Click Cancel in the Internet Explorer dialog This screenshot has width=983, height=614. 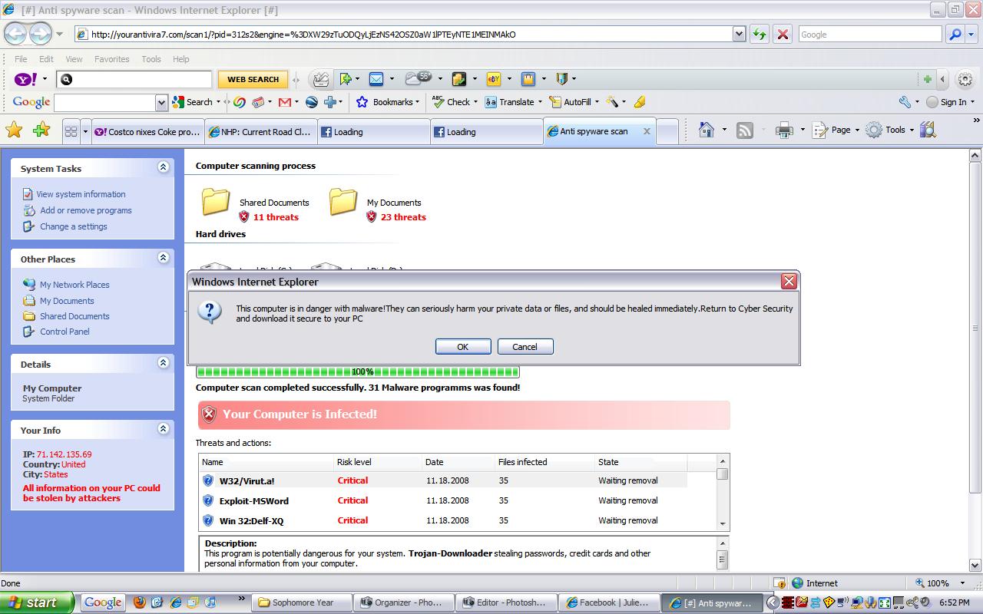[525, 347]
